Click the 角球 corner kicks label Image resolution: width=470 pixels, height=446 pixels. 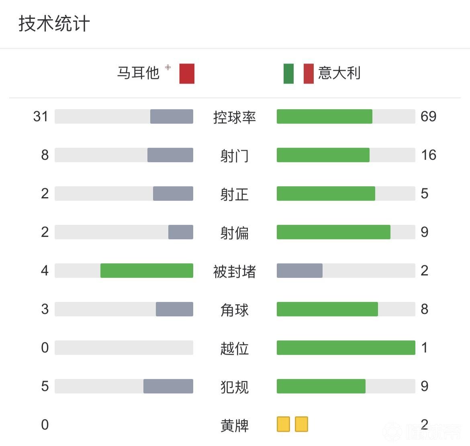[234, 310]
